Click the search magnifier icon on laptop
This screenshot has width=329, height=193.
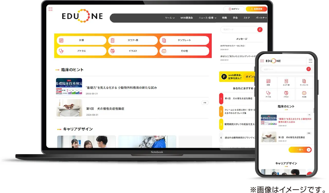[x=260, y=30]
